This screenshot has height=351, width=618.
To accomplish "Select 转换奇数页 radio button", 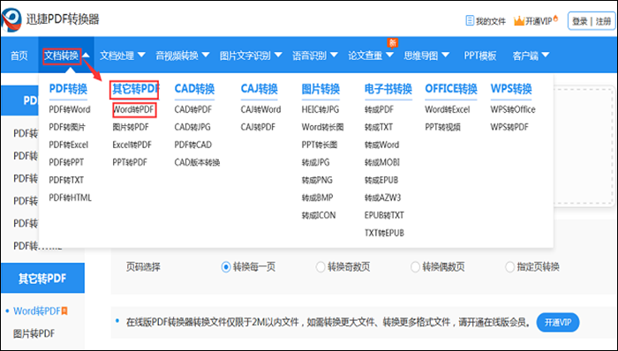I will coord(320,267).
